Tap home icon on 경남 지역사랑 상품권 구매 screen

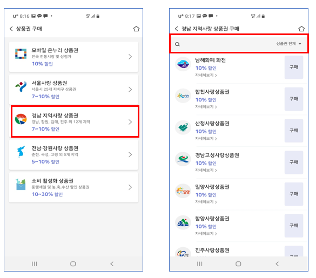[x=301, y=29]
